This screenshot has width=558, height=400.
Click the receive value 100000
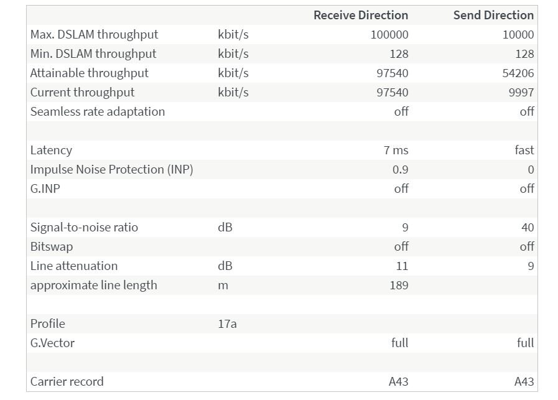(x=389, y=35)
